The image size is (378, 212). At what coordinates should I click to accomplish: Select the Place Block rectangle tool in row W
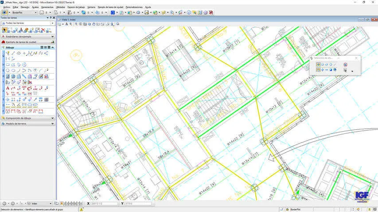coord(8,64)
